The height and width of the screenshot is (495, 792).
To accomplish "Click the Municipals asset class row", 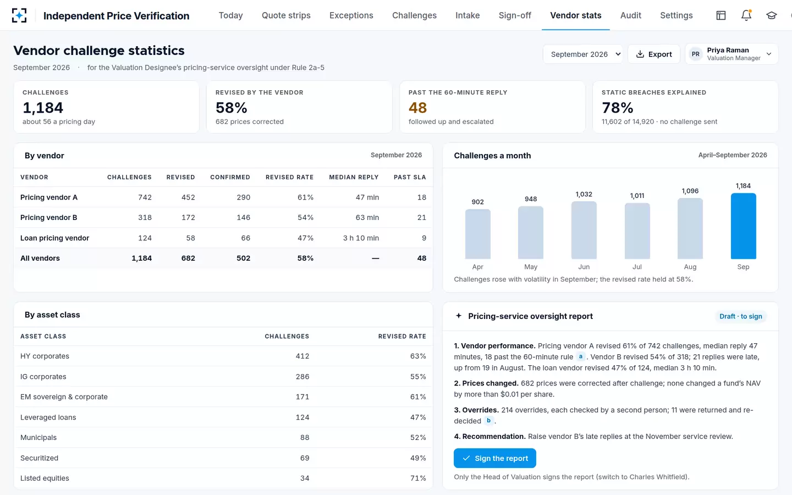I will pos(223,438).
